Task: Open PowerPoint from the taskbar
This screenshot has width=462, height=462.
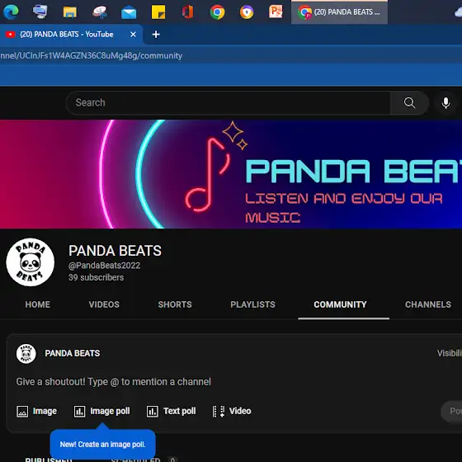Action: 276,12
